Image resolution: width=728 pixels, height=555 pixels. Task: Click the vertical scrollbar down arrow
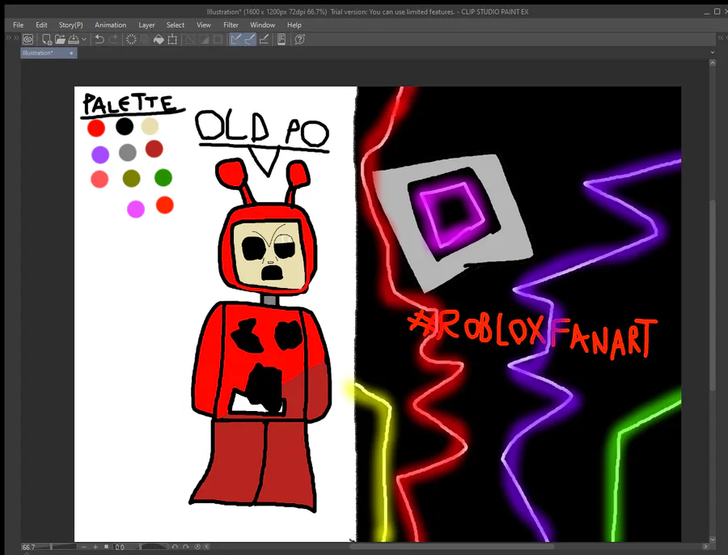coord(713,539)
